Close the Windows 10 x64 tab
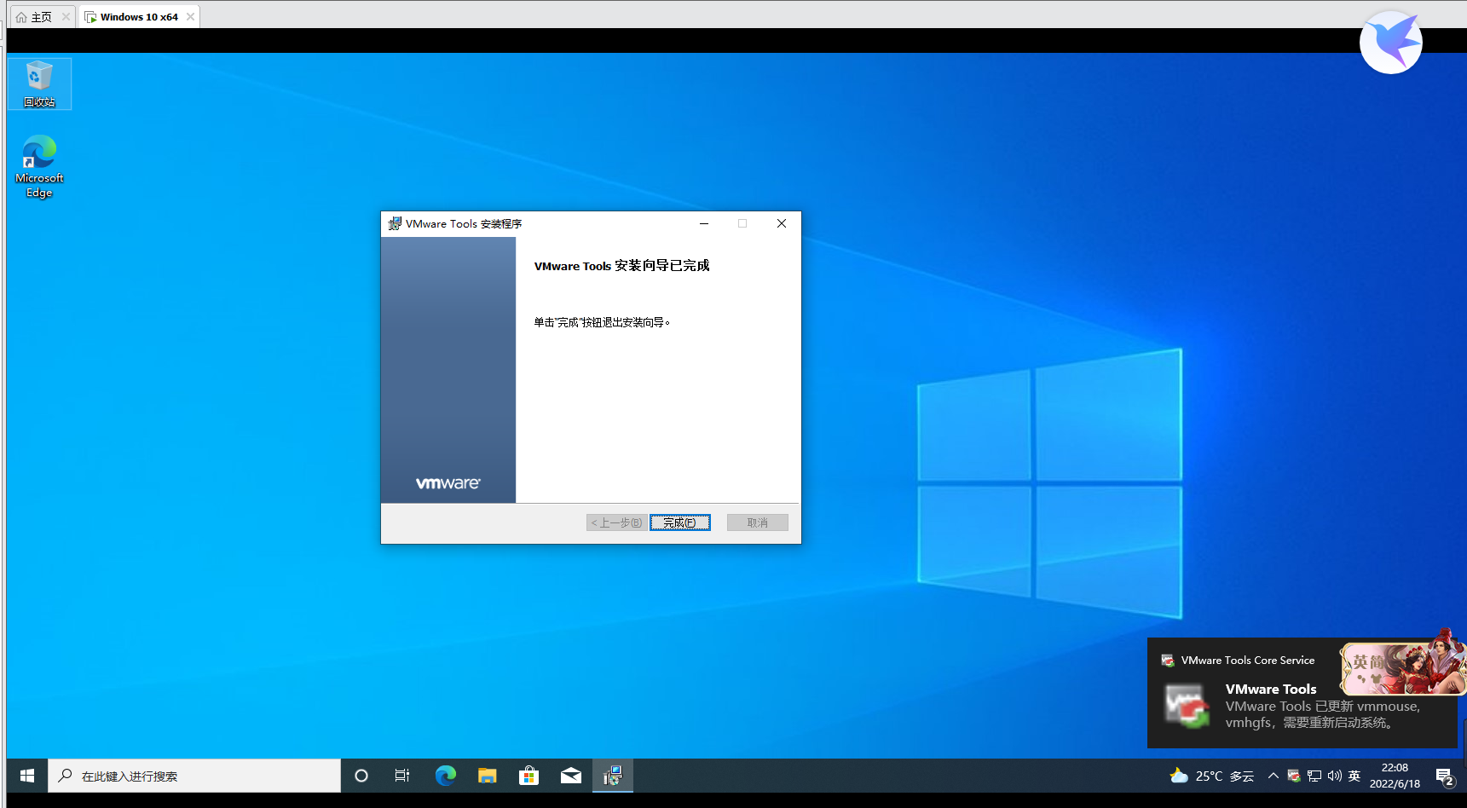 [x=190, y=17]
